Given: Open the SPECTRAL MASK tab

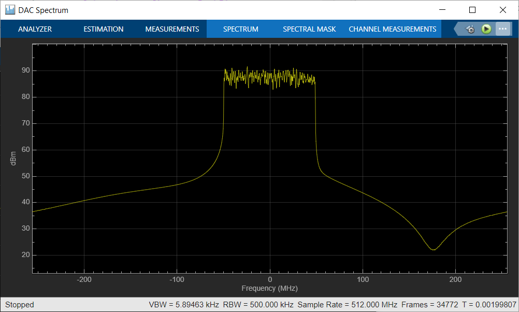Looking at the screenshot, I should 309,29.
